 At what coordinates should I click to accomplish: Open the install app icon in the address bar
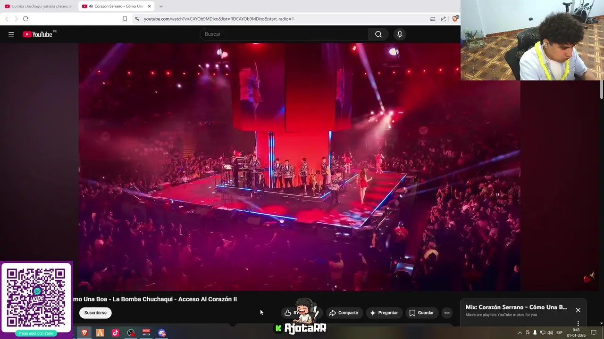[x=433, y=19]
